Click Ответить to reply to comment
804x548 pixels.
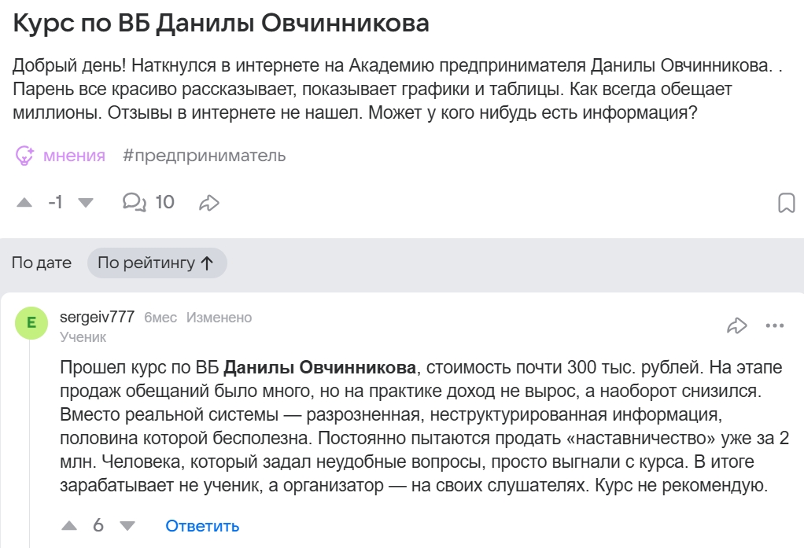(x=202, y=526)
